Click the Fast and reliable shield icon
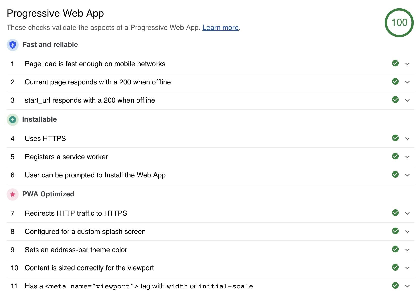Viewport: 417px width, 295px height. pos(13,45)
